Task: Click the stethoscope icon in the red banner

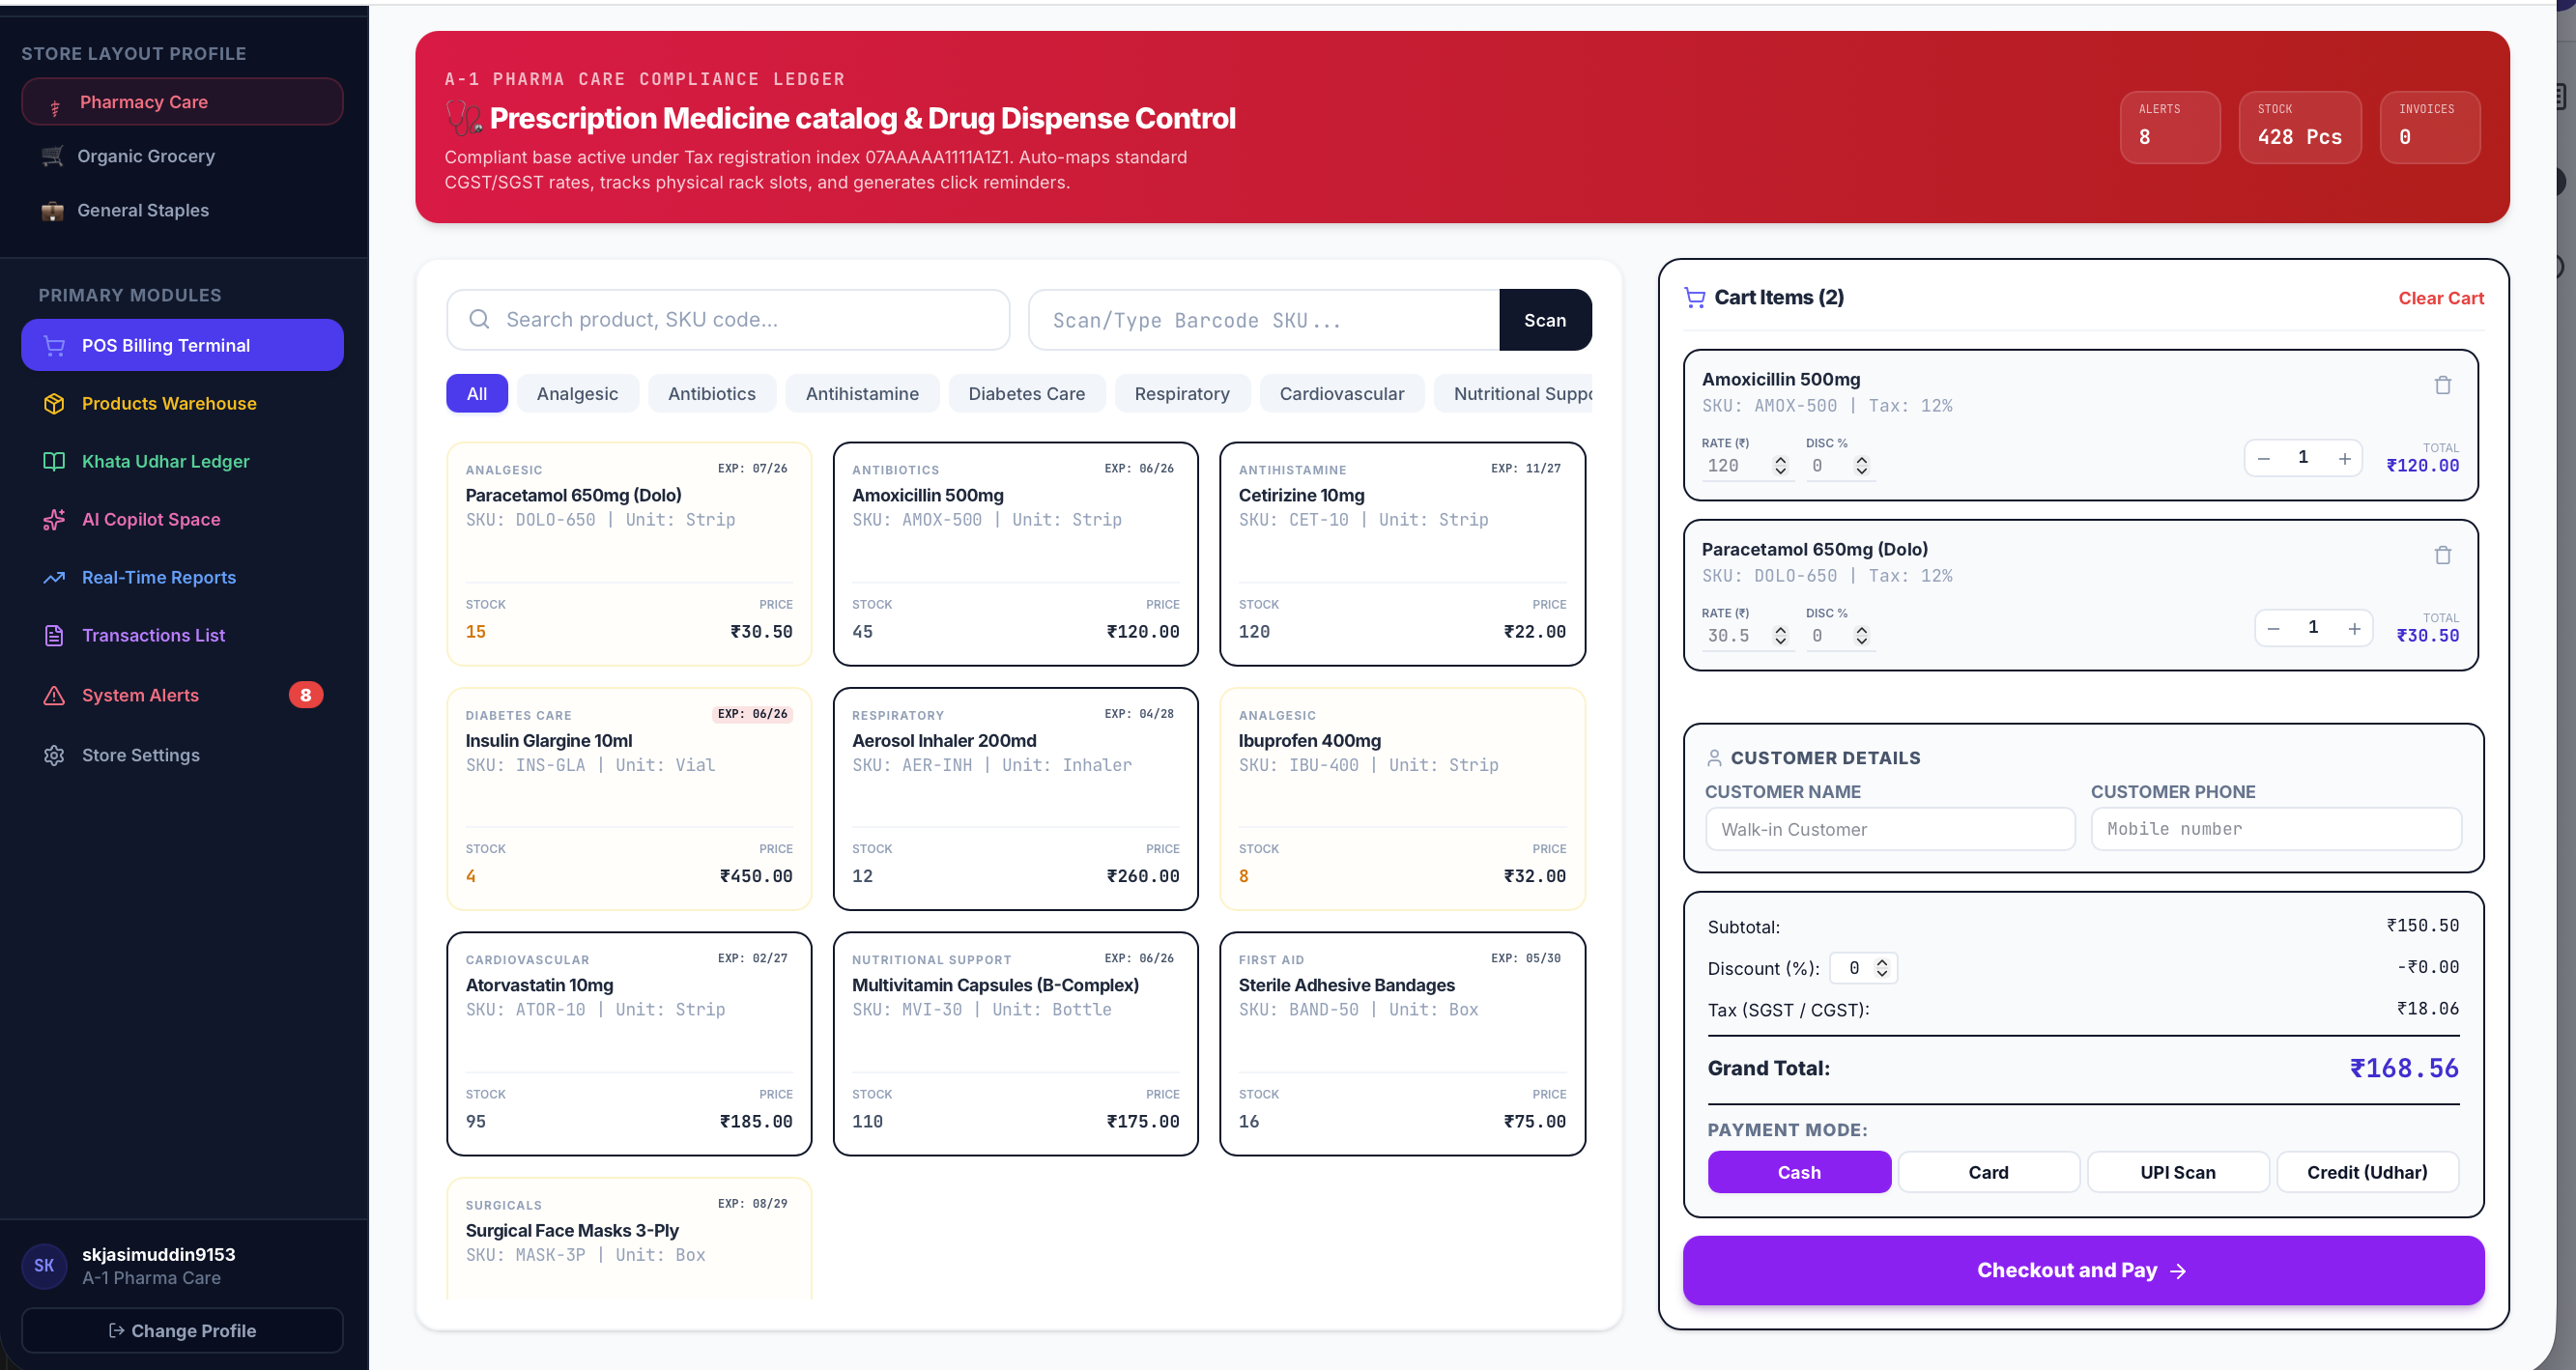Action: 463,118
